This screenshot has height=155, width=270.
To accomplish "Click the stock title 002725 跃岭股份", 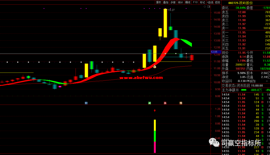I will coord(240,3).
